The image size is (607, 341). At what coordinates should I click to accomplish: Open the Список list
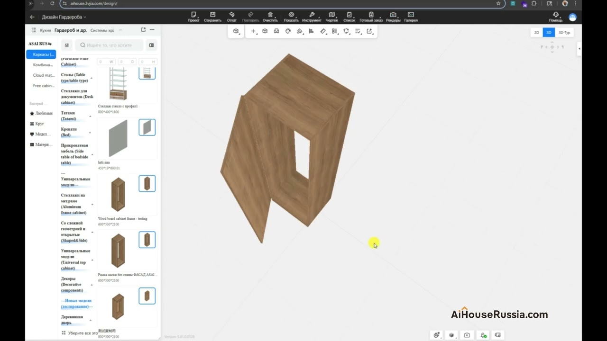(x=349, y=17)
